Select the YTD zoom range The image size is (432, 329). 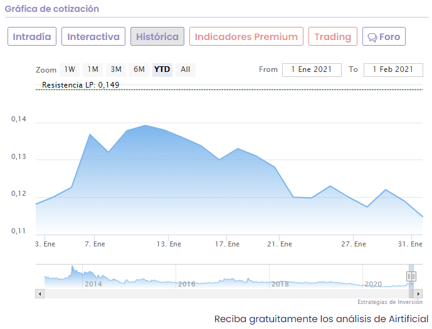(x=162, y=69)
